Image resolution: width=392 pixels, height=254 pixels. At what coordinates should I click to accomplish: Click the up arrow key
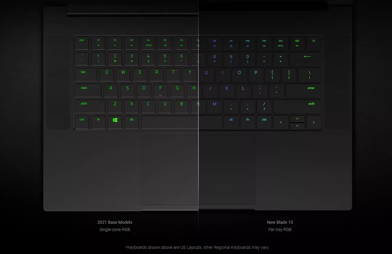pos(297,119)
